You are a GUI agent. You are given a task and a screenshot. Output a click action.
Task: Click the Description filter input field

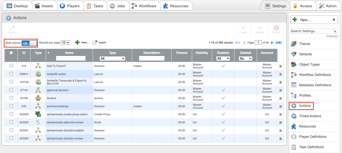152,58
